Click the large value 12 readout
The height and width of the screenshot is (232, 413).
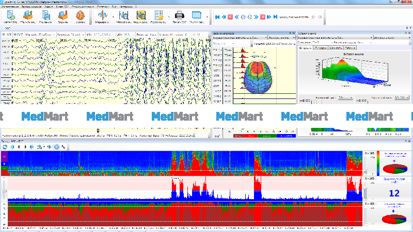pos(394,193)
